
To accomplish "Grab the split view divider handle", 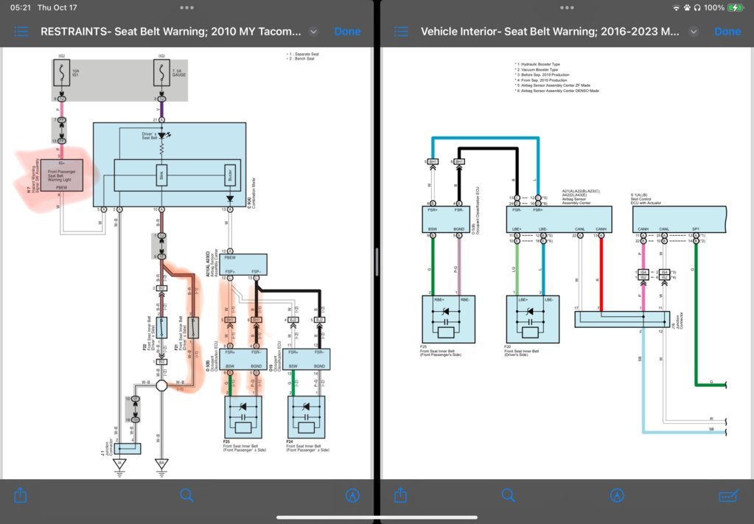I will pos(377,262).
